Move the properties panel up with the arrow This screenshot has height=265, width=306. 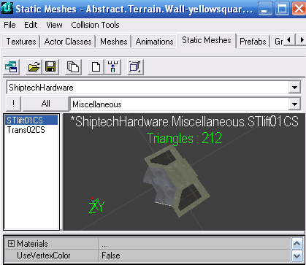pyautogui.click(x=297, y=244)
